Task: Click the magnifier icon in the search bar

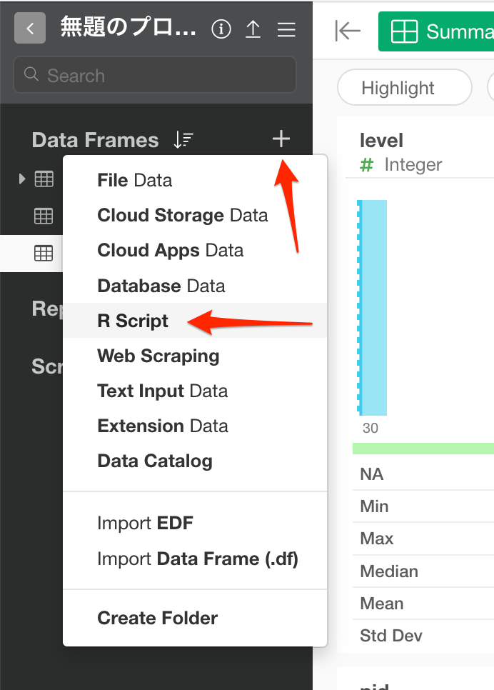Action: (31, 74)
